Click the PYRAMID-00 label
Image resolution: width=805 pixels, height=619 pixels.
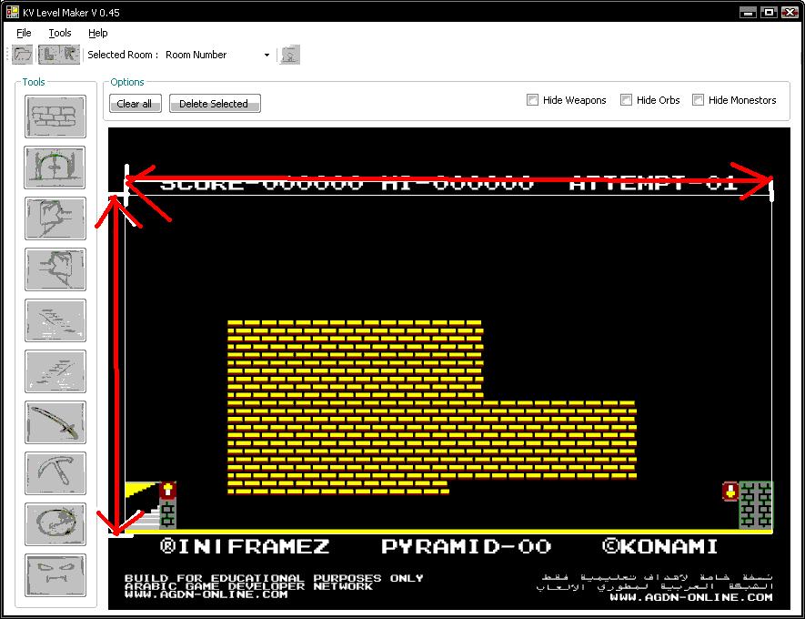(466, 546)
